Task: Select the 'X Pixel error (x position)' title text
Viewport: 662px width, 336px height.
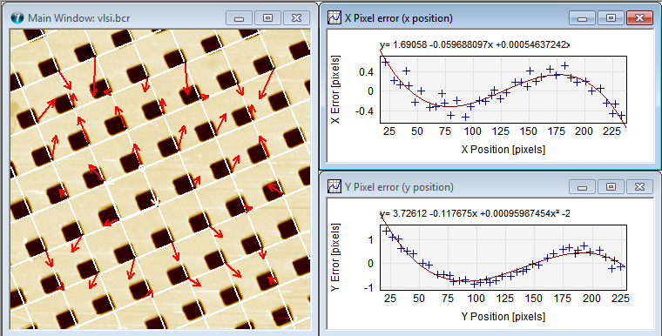Action: (399, 18)
